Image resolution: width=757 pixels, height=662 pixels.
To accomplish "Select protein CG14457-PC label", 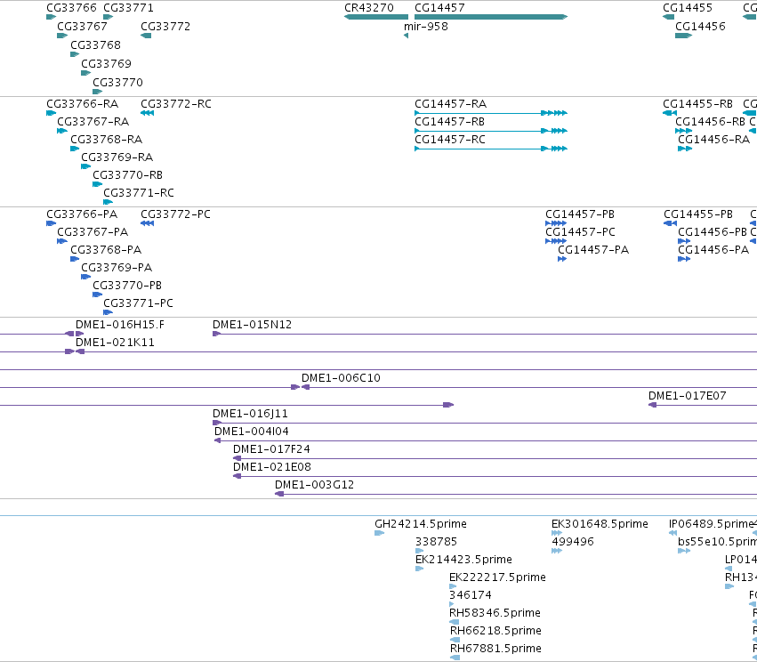I will [x=580, y=232].
